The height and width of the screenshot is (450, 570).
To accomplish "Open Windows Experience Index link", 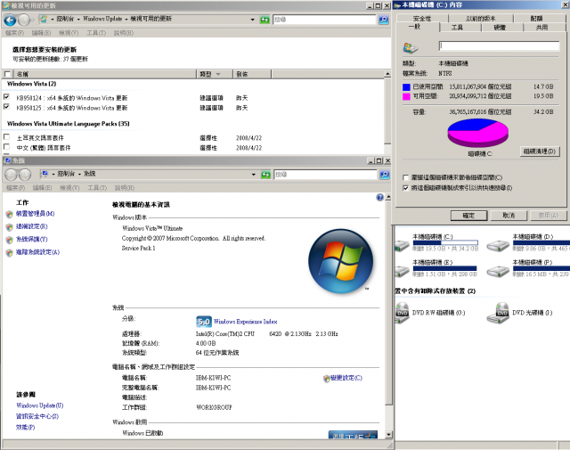I will click(x=245, y=322).
